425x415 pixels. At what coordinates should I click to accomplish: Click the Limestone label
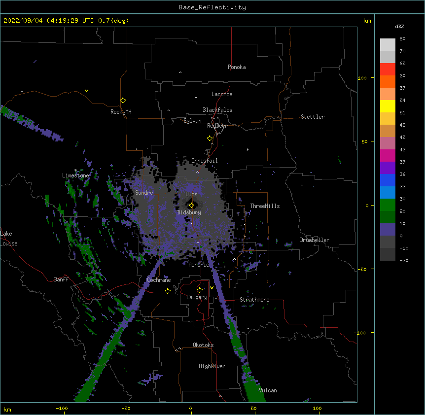point(75,175)
